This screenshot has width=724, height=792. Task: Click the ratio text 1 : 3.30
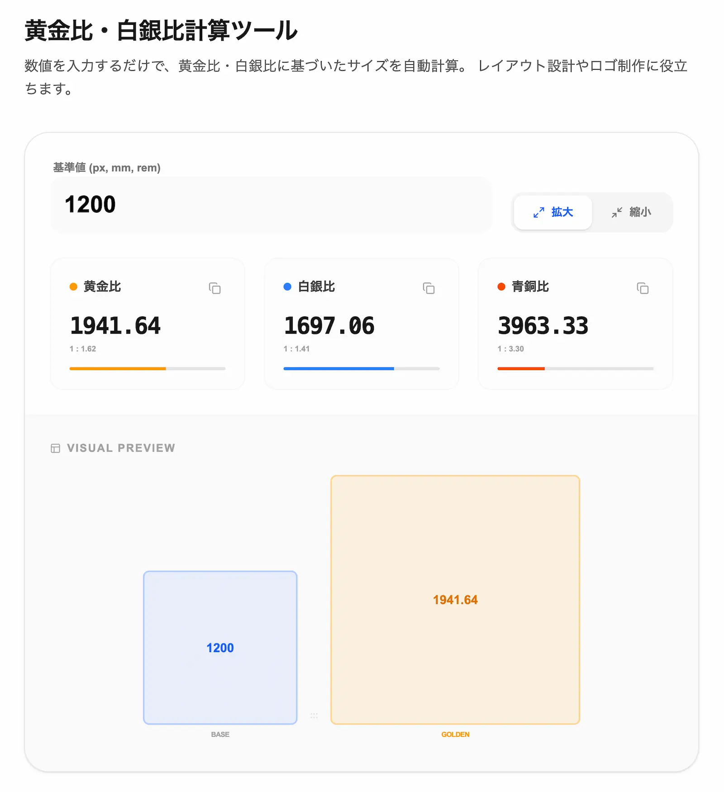click(x=511, y=349)
